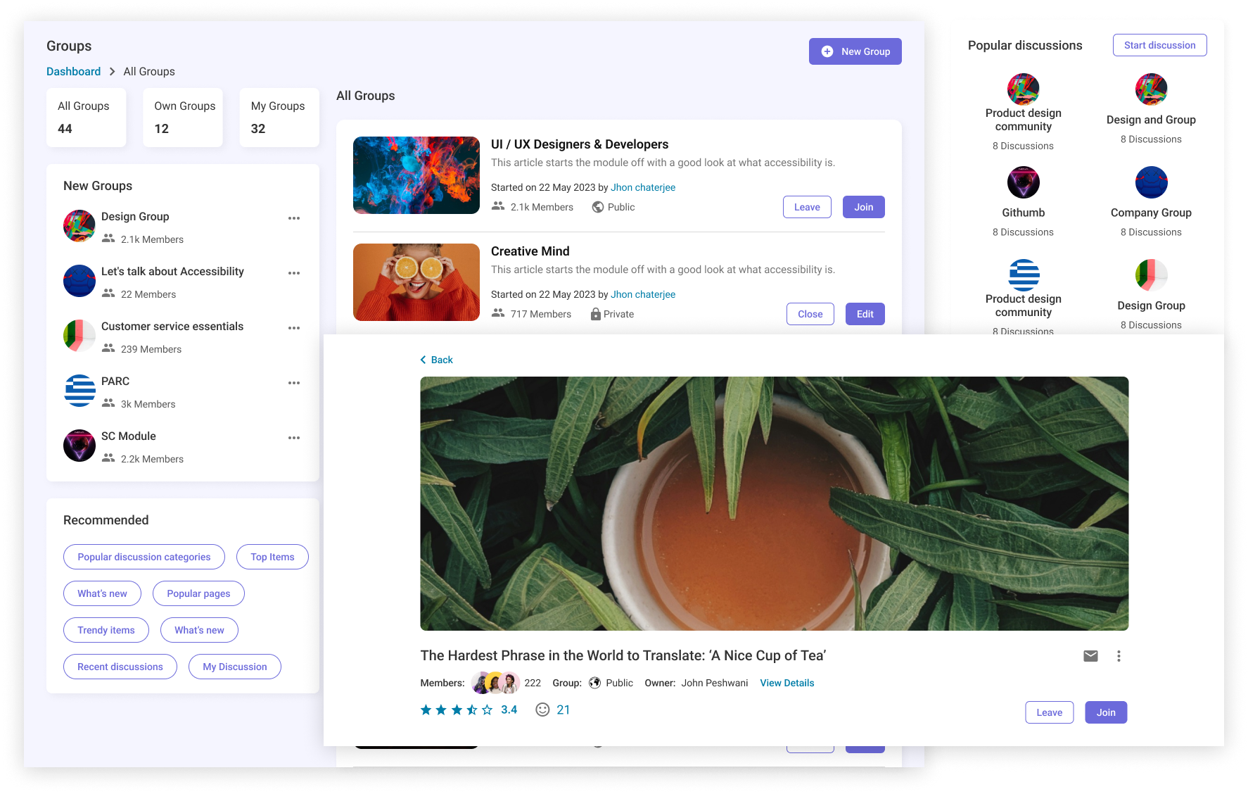Click the back chevron arrow icon

click(424, 360)
